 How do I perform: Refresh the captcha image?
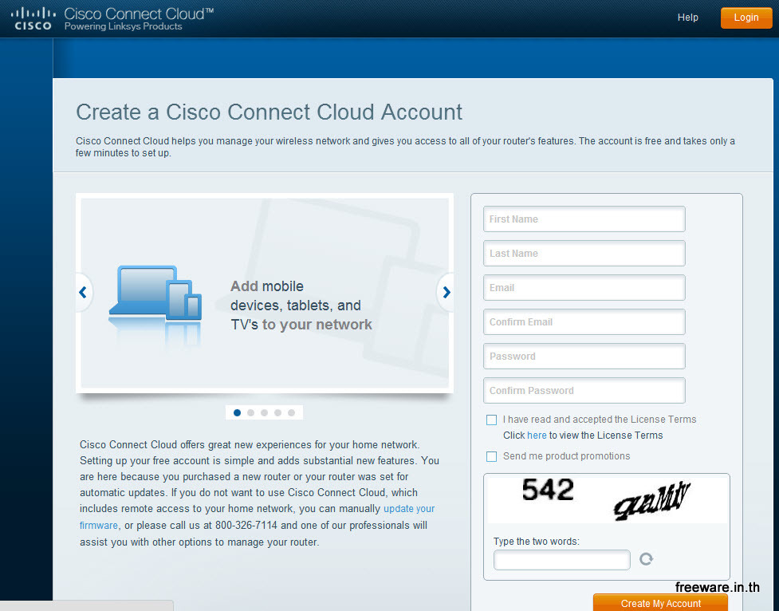[646, 559]
